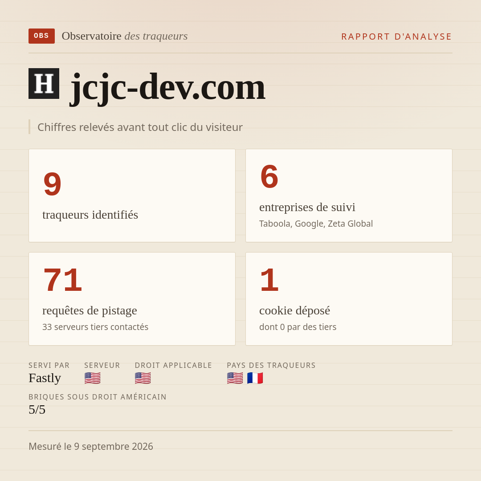Click 'dont 0 par des tiers' text
Viewport: 481px width, 481px height.
point(298,327)
